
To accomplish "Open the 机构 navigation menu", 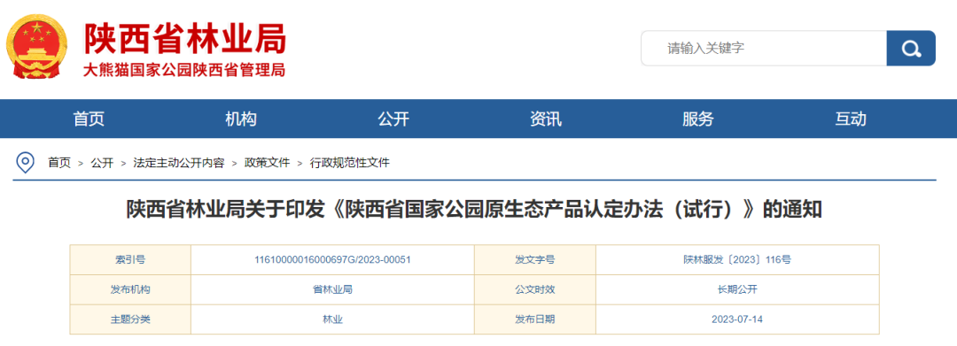I will point(240,119).
